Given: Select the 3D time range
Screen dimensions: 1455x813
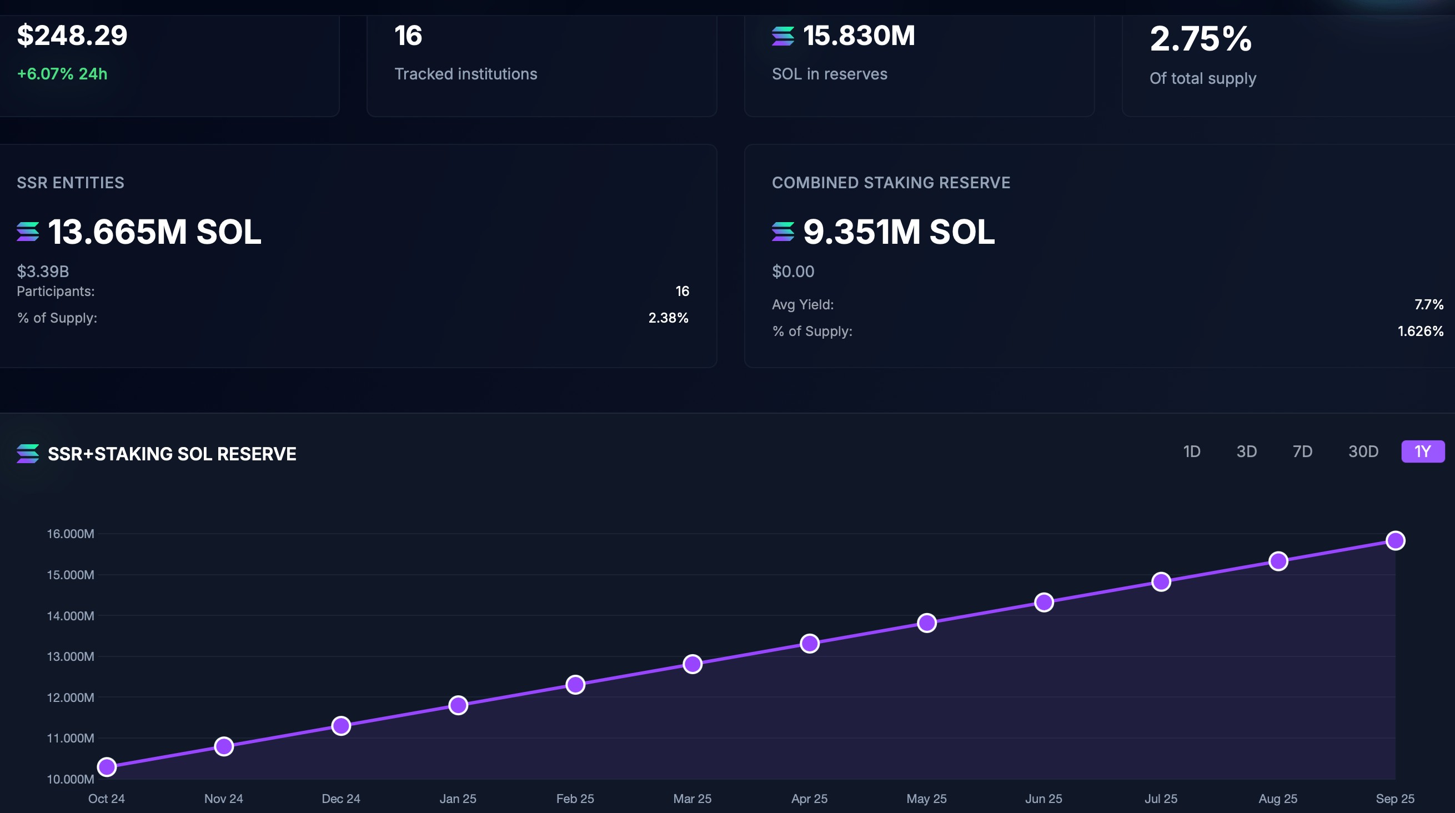Looking at the screenshot, I should (x=1246, y=451).
